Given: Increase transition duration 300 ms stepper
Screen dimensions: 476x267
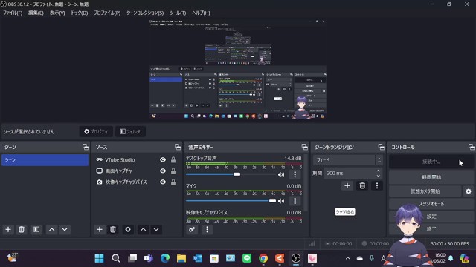Looking at the screenshot, I should tap(379, 171).
